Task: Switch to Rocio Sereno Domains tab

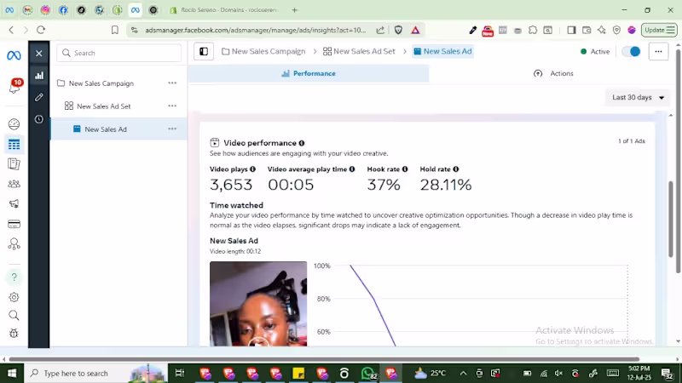Action: [224, 10]
